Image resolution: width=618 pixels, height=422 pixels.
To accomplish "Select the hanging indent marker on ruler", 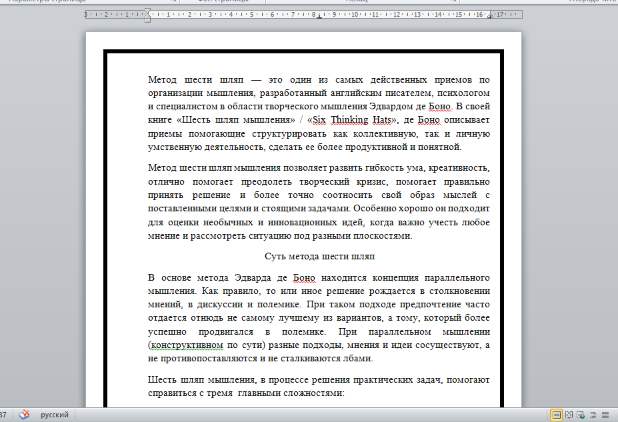I will (147, 16).
